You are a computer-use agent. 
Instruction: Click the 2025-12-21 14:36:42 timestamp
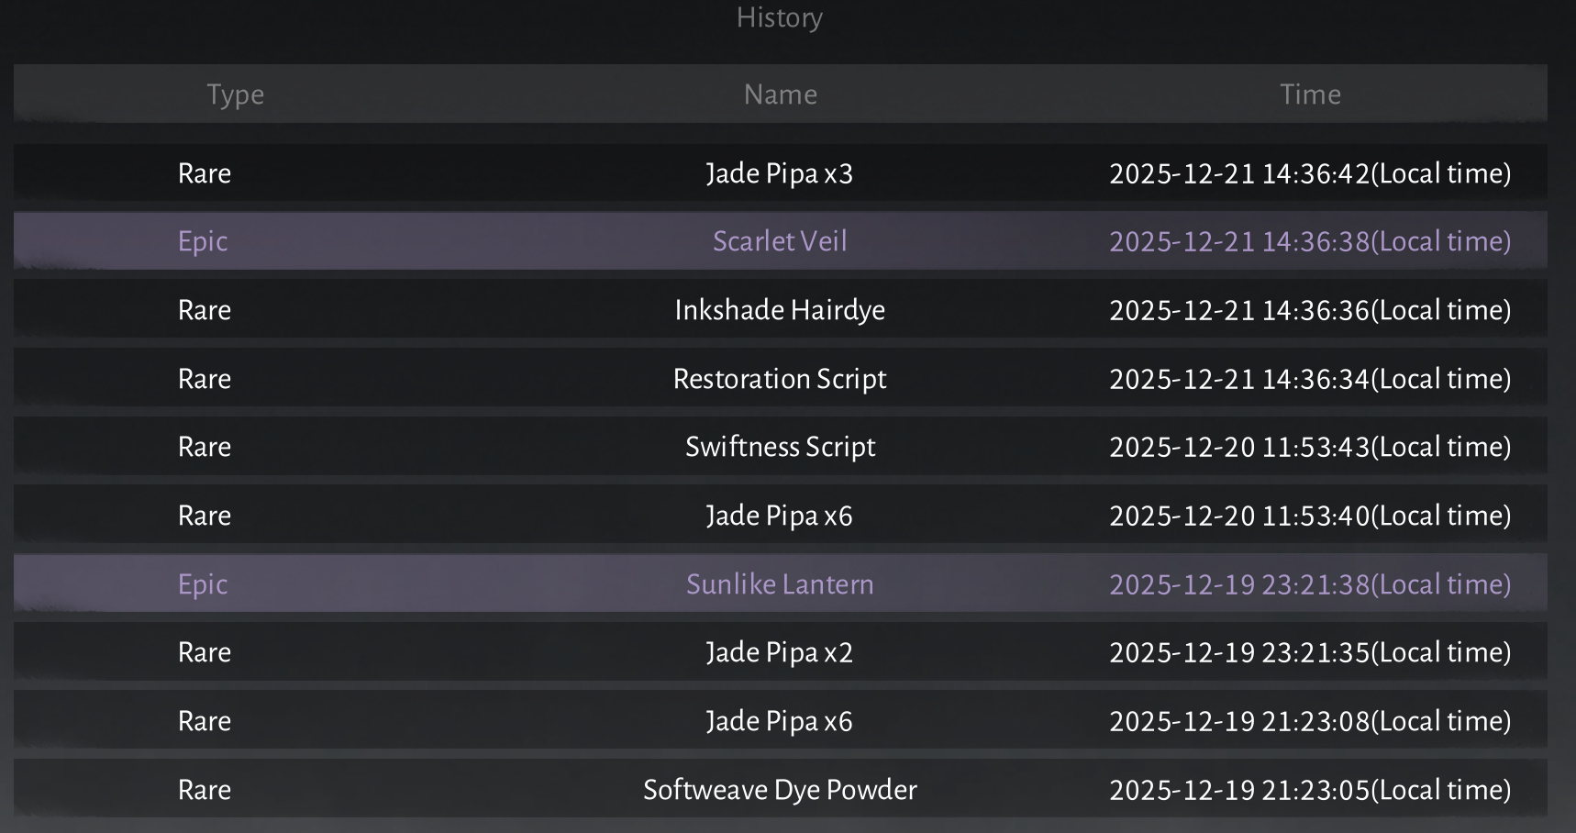1309,173
